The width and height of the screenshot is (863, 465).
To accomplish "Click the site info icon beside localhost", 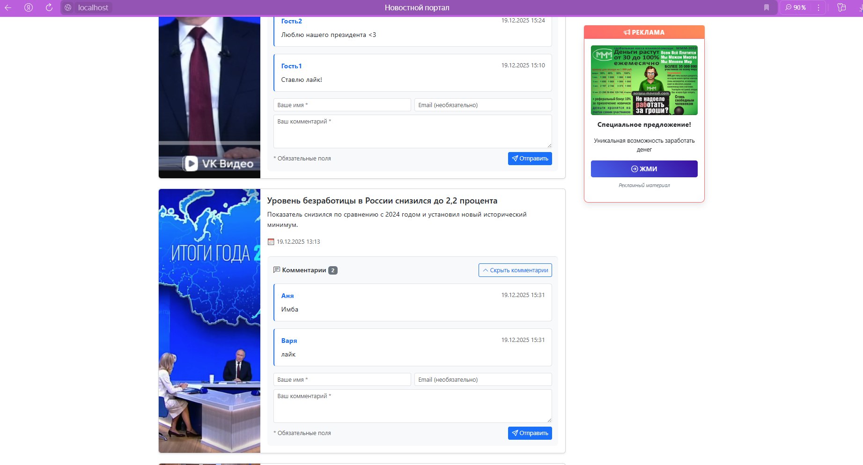I will pyautogui.click(x=68, y=7).
